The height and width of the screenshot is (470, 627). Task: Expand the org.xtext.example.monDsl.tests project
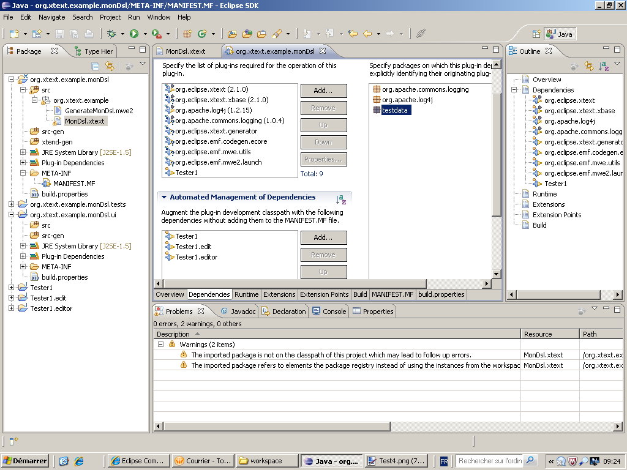[11, 204]
